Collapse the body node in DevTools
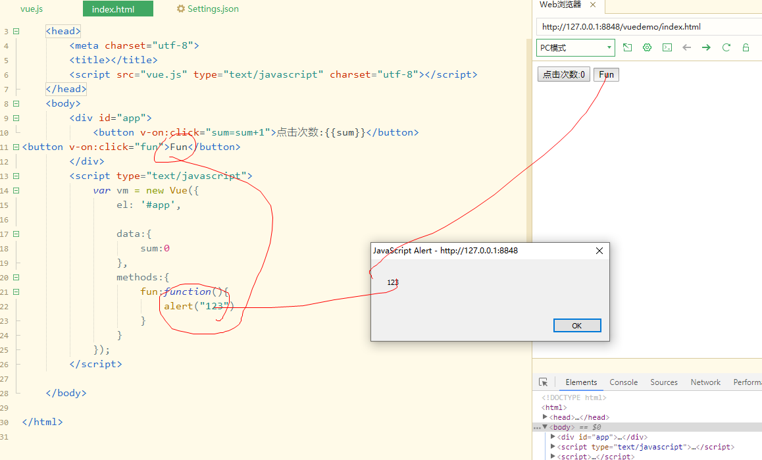 (545, 427)
